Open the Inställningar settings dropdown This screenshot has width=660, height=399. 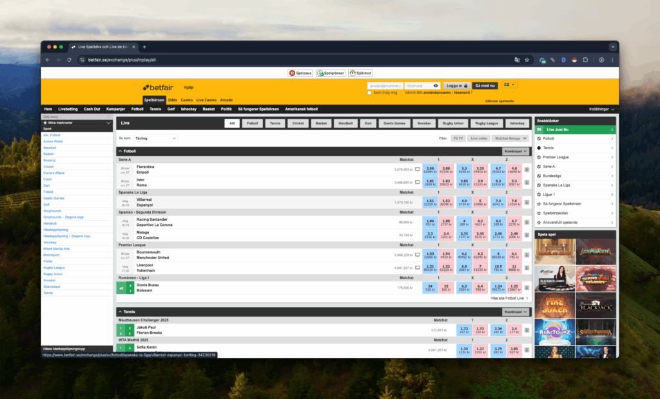click(x=601, y=109)
